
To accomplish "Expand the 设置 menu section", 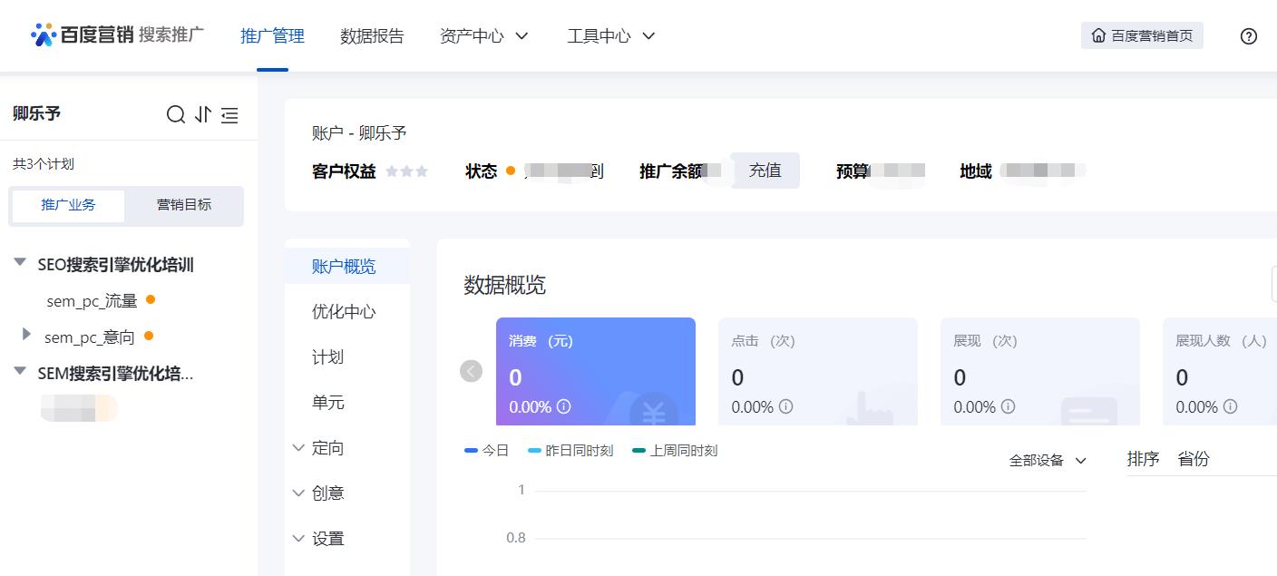I will [x=319, y=539].
